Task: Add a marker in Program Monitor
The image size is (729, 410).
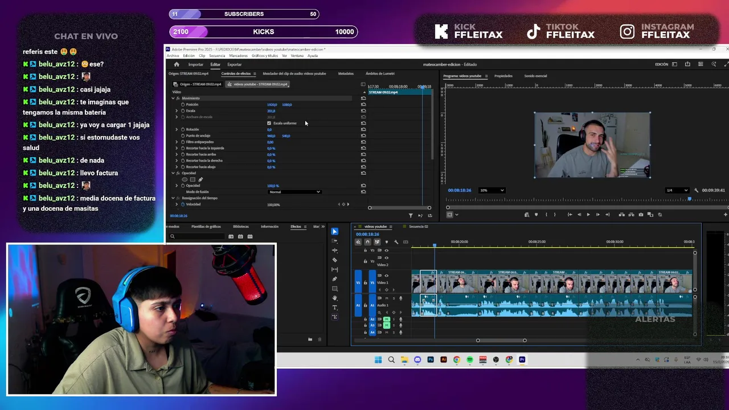Action: 536,215
